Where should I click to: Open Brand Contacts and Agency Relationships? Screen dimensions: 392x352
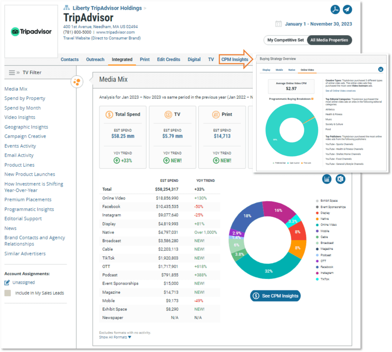(x=34, y=240)
